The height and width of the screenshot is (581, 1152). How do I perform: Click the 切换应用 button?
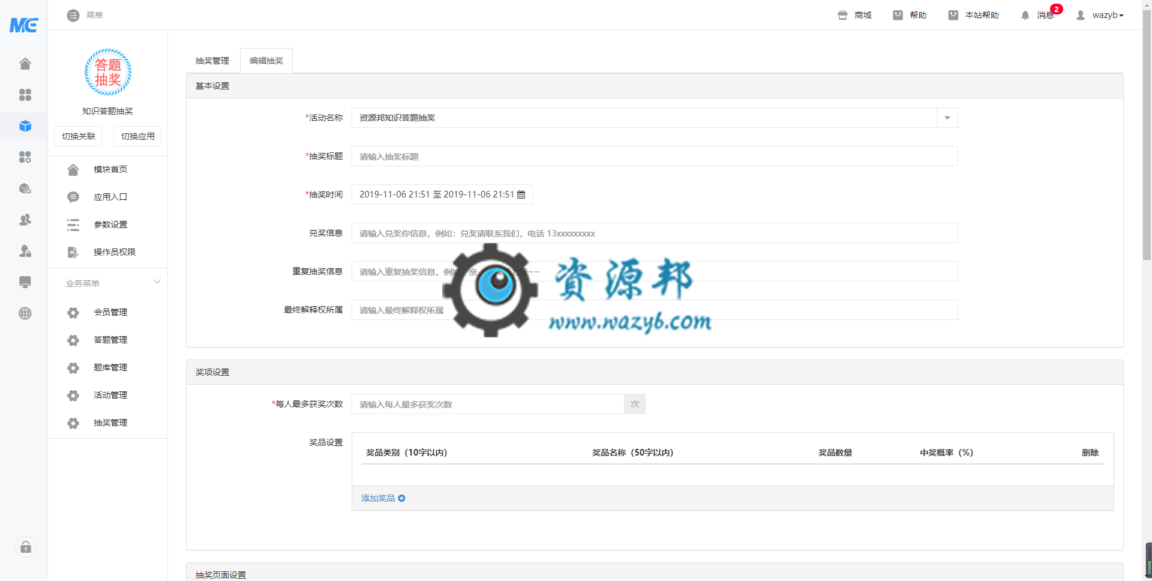(137, 136)
